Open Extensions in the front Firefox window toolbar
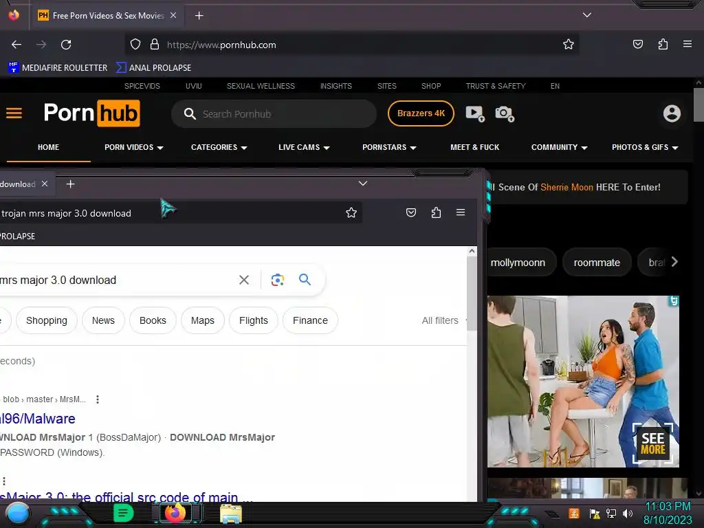Screen dimensions: 704x528 436,212
